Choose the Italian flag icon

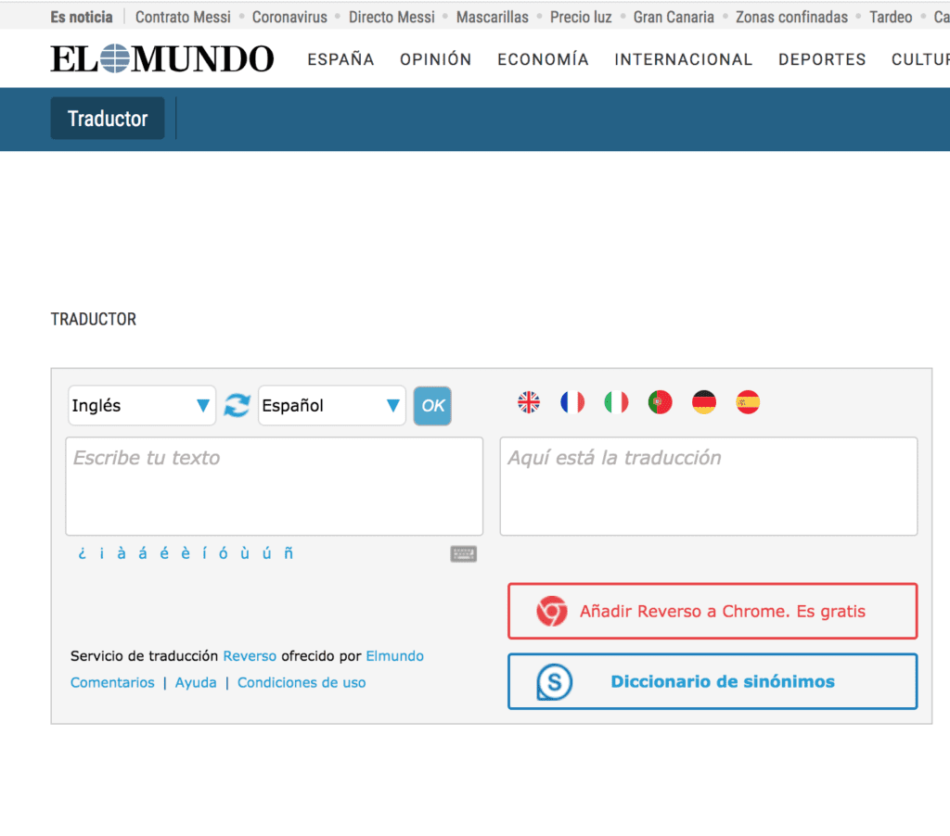616,402
